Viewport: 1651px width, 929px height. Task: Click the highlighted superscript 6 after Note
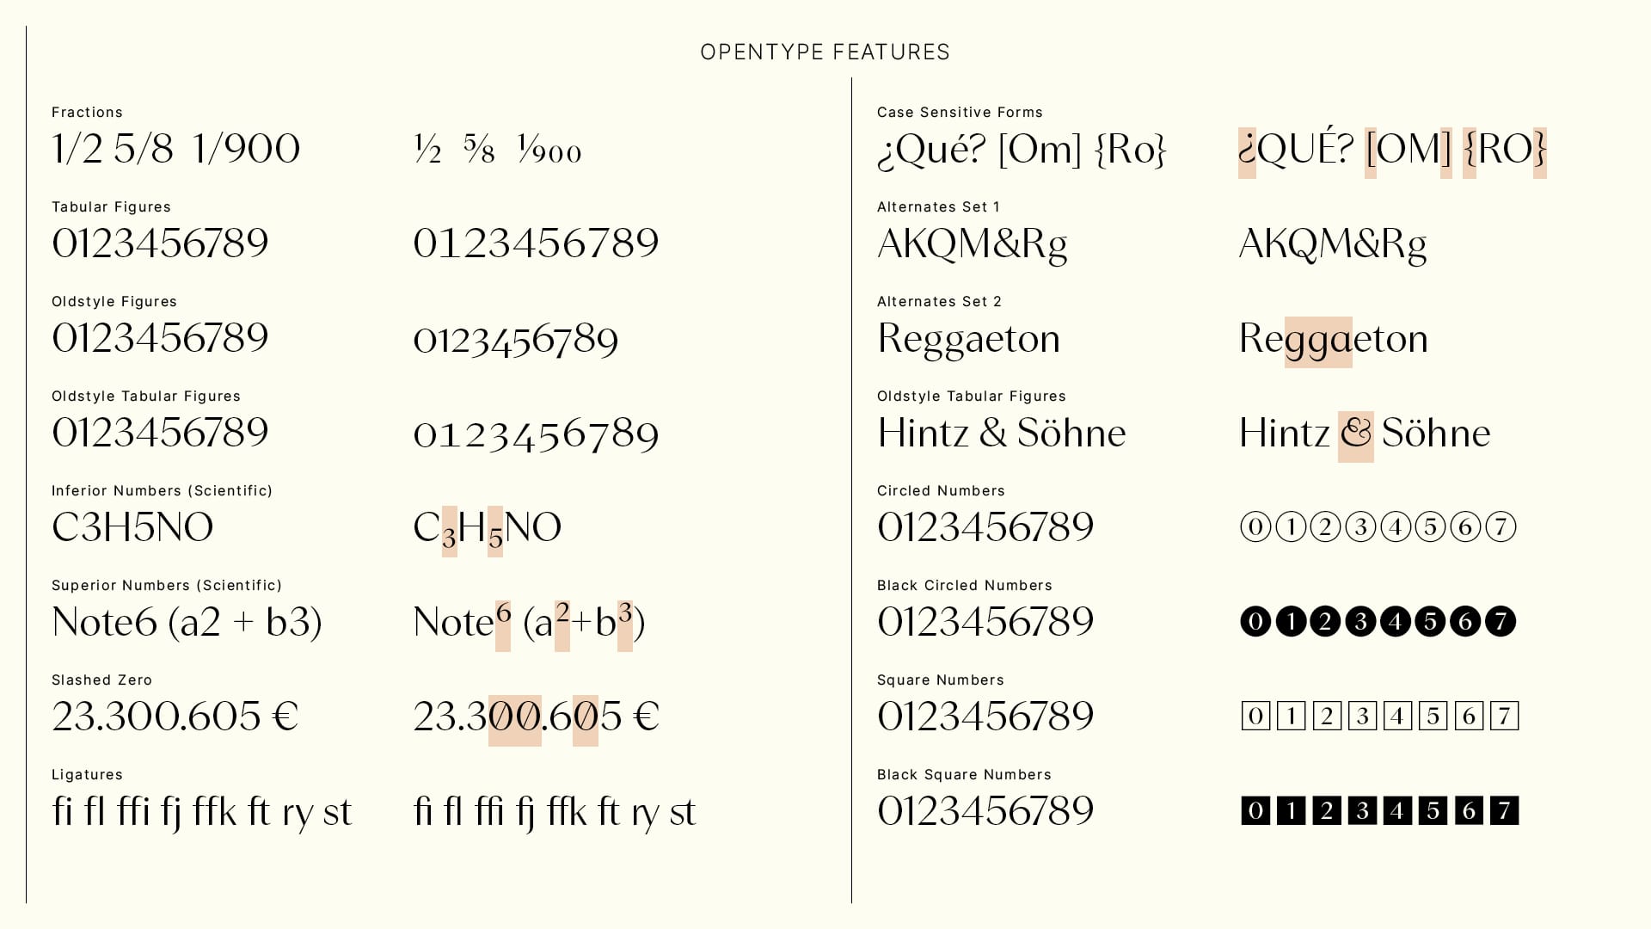(x=503, y=626)
